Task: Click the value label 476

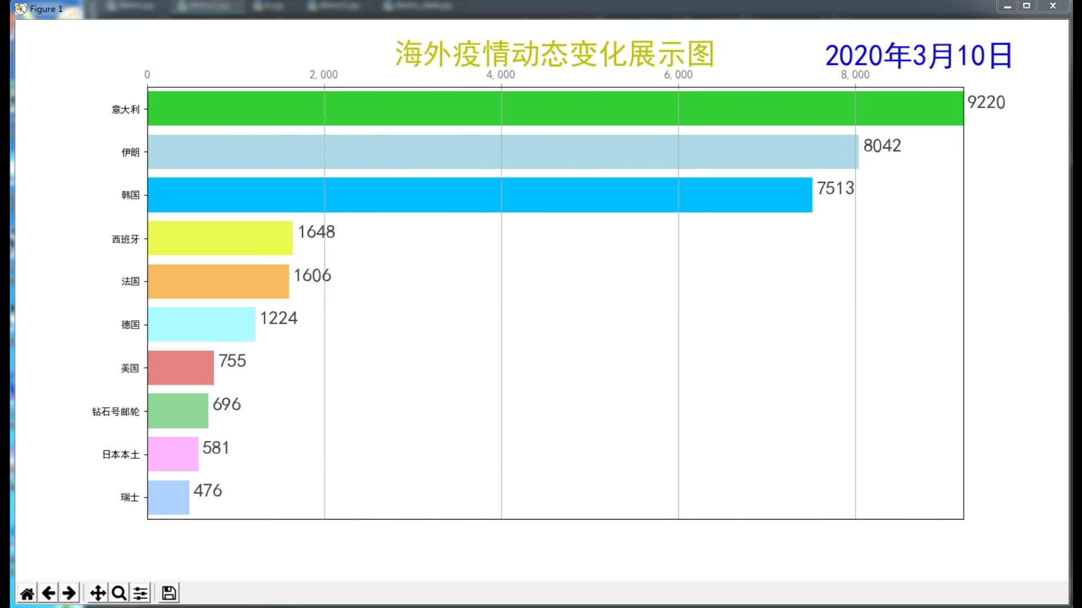Action: point(207,490)
